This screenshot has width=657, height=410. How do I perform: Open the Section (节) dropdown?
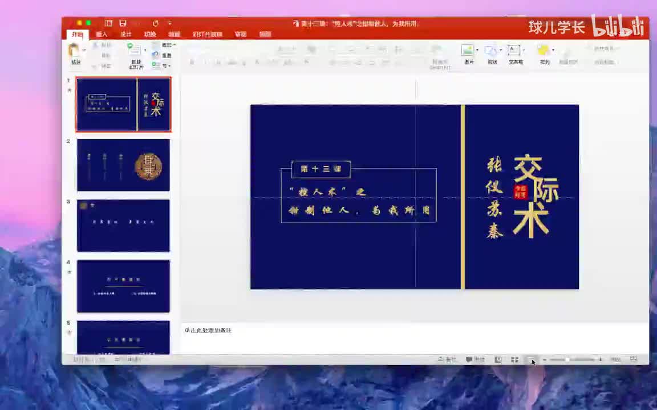(161, 65)
